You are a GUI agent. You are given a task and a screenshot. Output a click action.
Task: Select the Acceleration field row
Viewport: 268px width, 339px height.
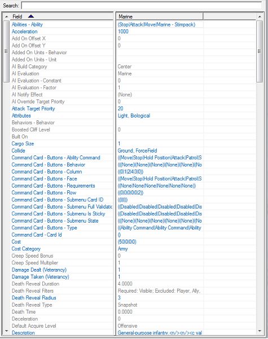[61, 32]
